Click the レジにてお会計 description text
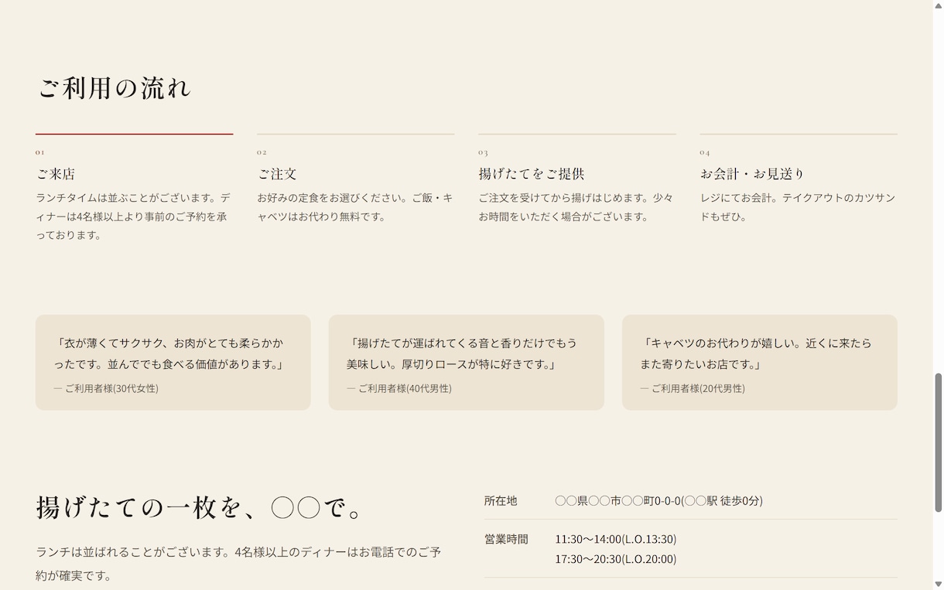Viewport: 944px width, 590px height. click(798, 207)
